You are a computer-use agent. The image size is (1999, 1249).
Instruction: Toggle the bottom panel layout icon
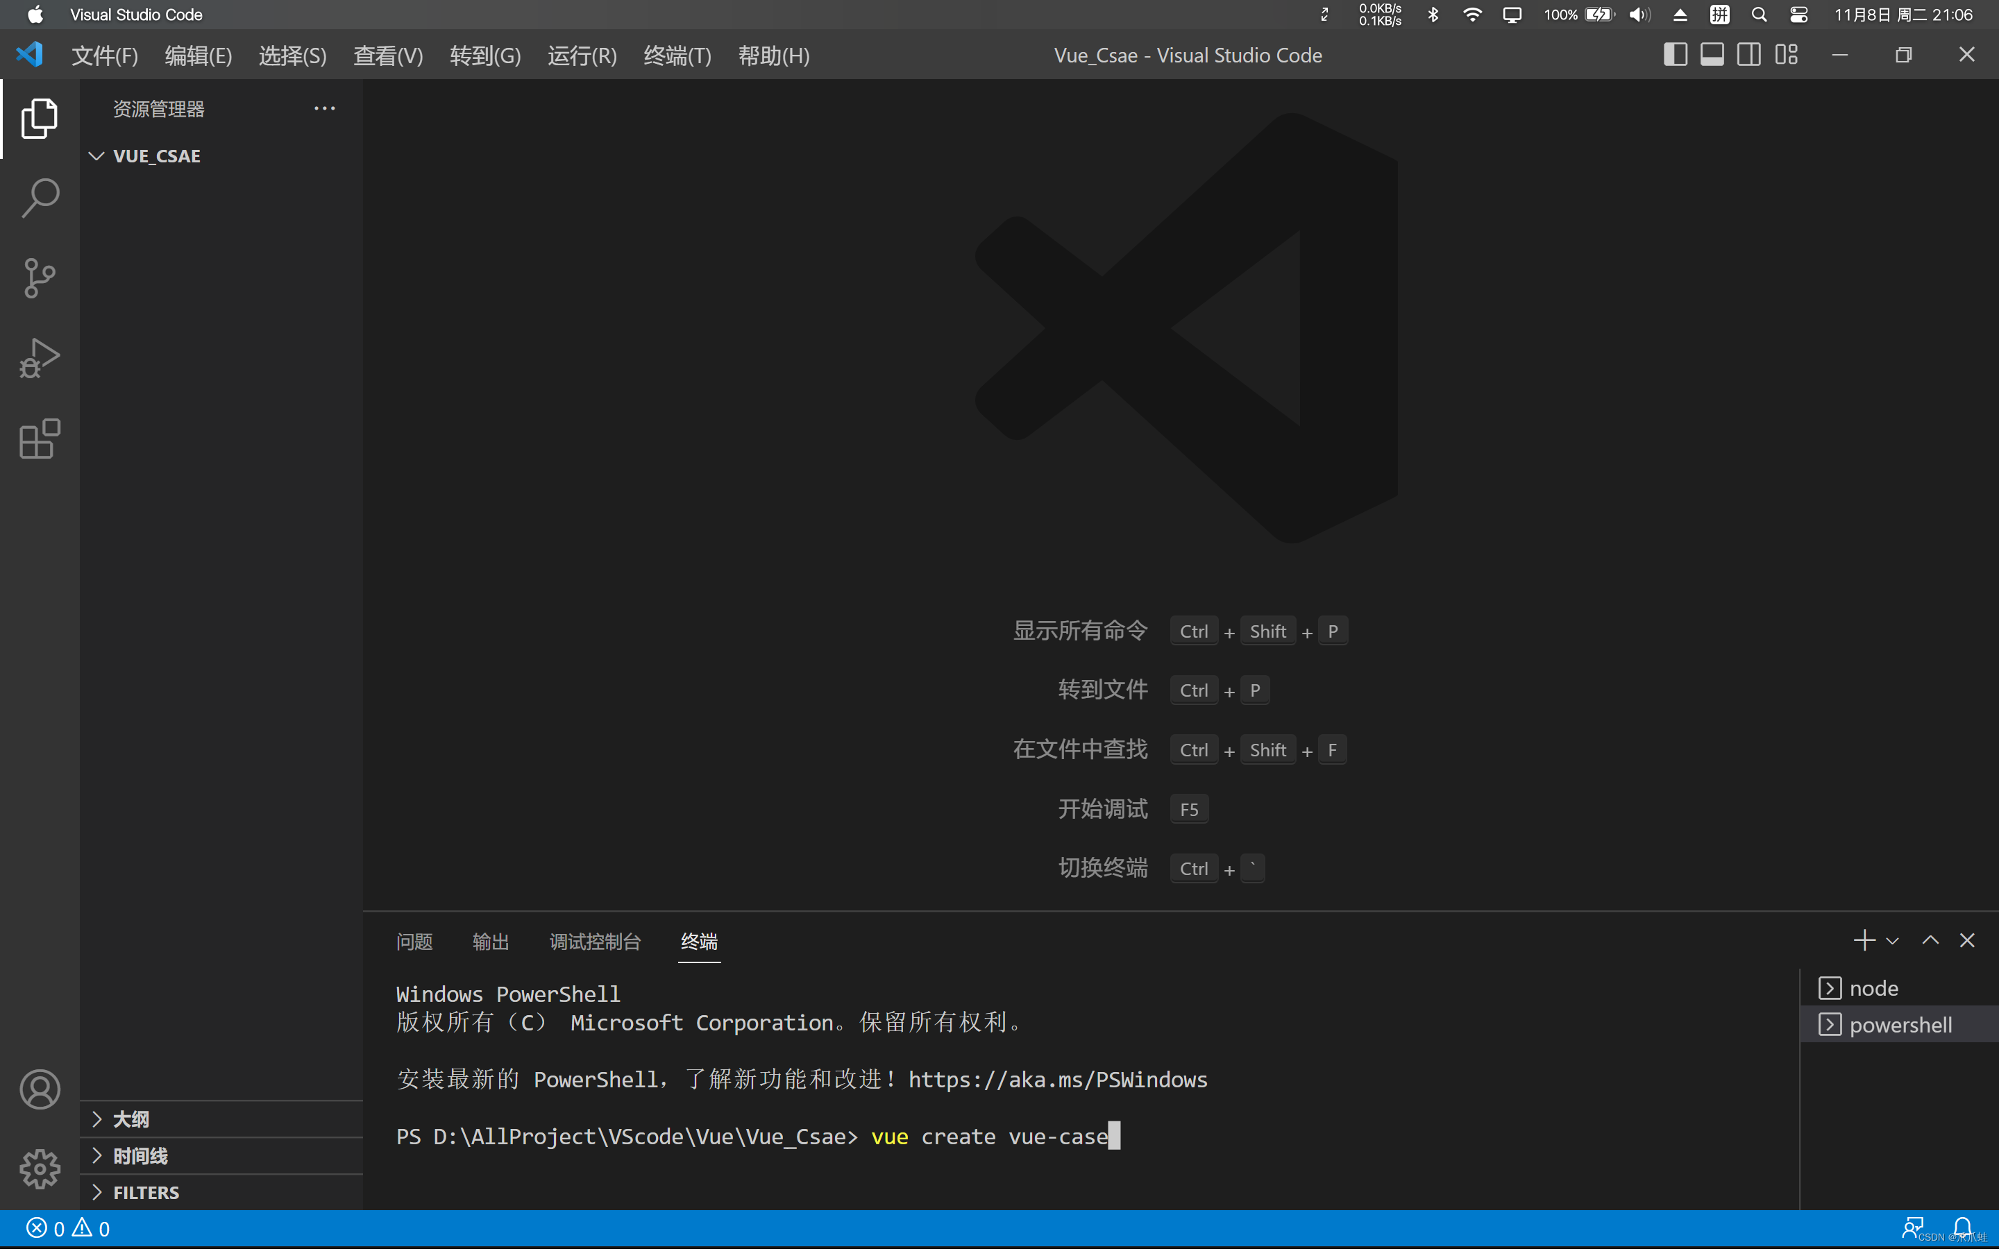1712,55
